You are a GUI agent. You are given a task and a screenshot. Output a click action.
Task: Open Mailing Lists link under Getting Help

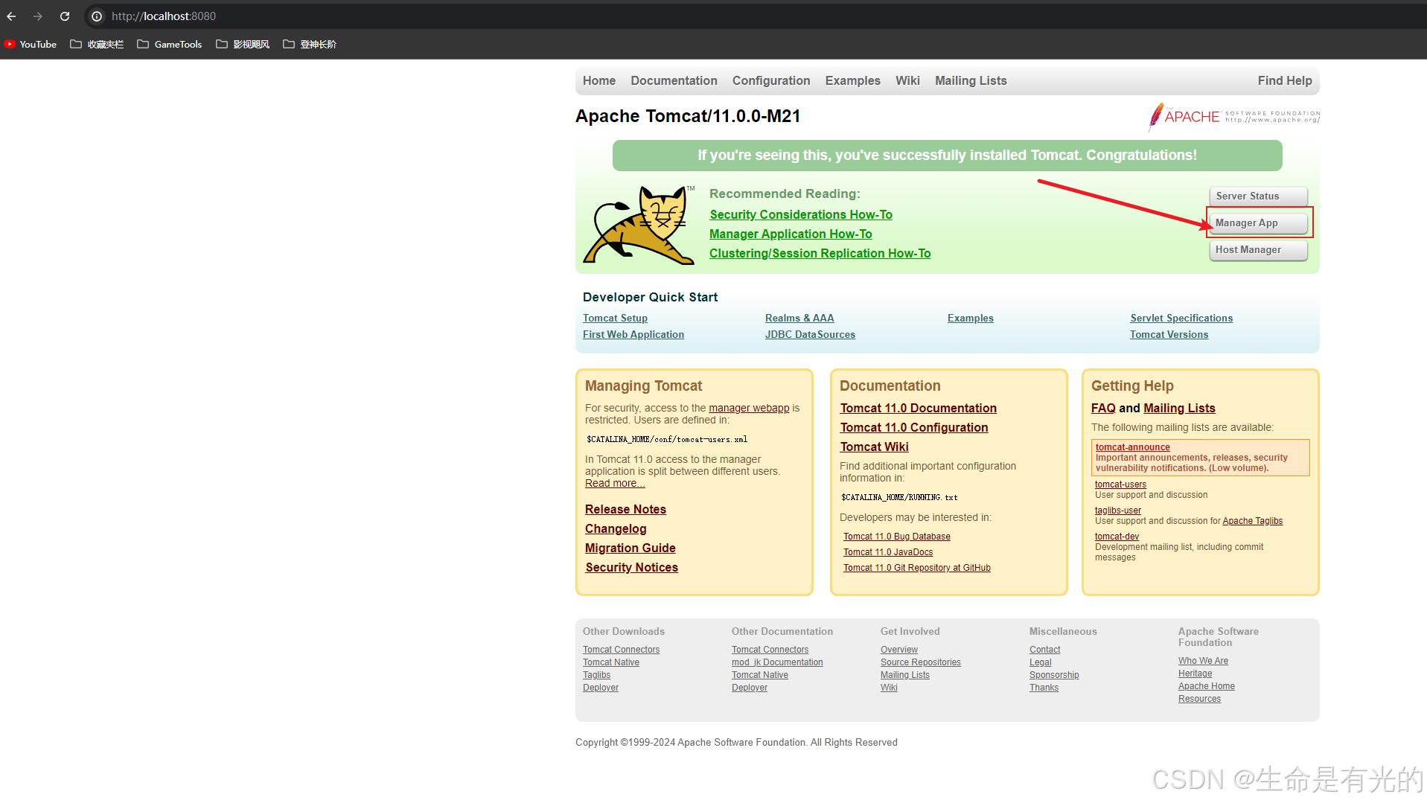pos(1179,408)
